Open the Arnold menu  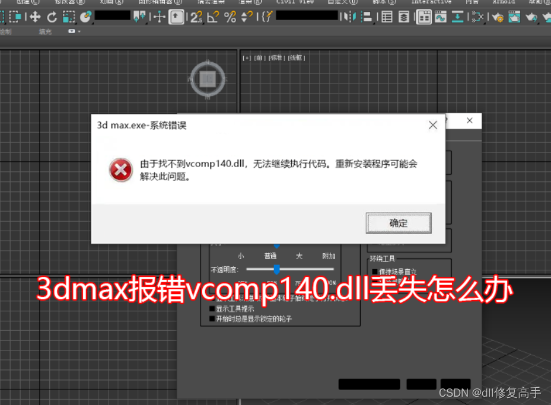(x=504, y=2)
